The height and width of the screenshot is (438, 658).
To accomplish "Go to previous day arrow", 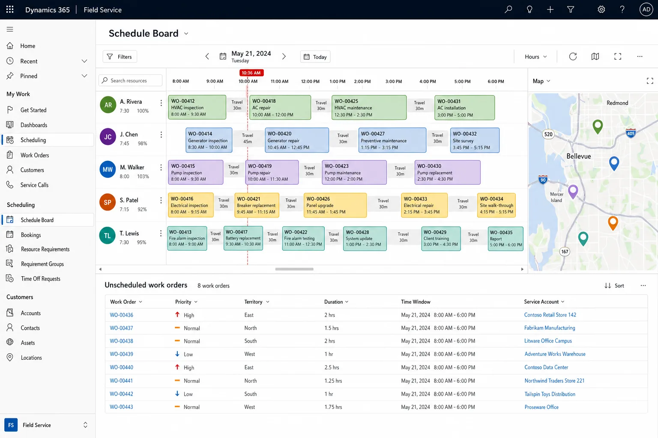I will pyautogui.click(x=207, y=56).
